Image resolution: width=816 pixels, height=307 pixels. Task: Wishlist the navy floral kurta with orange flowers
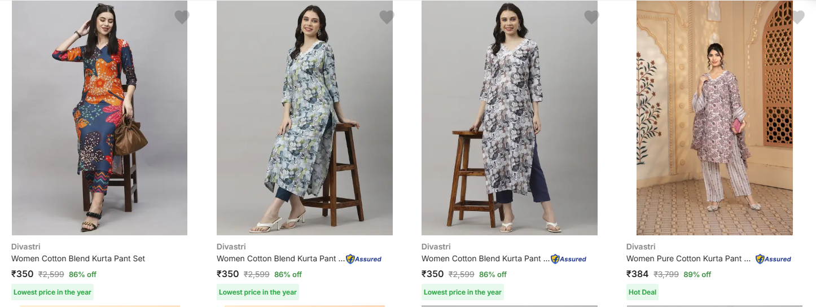182,17
